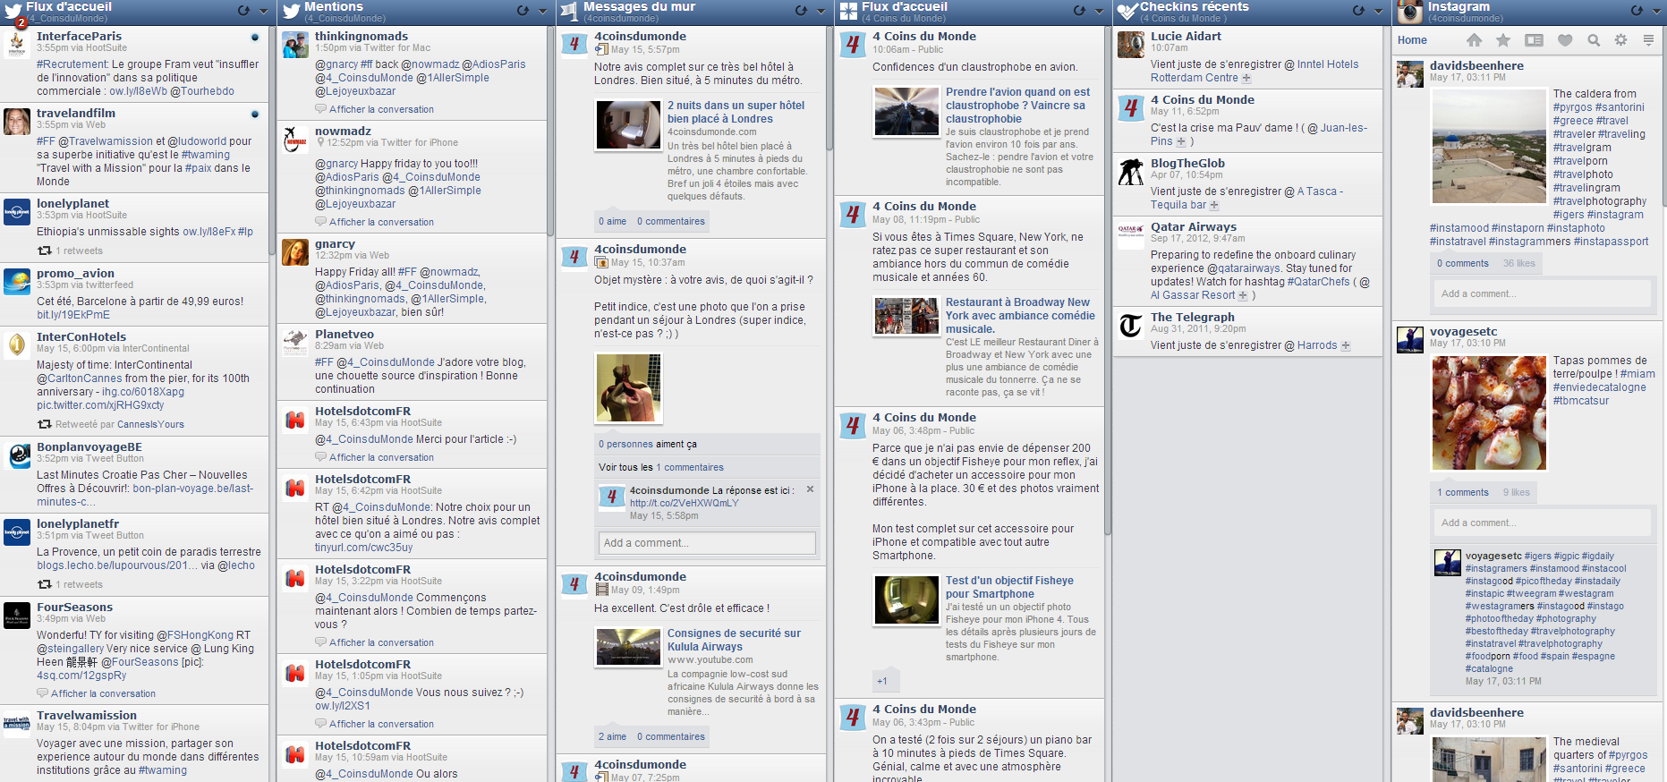The width and height of the screenshot is (1667, 782).
Task: Open the Twitter Flux d'accueil column menu arrow
Action: (x=264, y=12)
